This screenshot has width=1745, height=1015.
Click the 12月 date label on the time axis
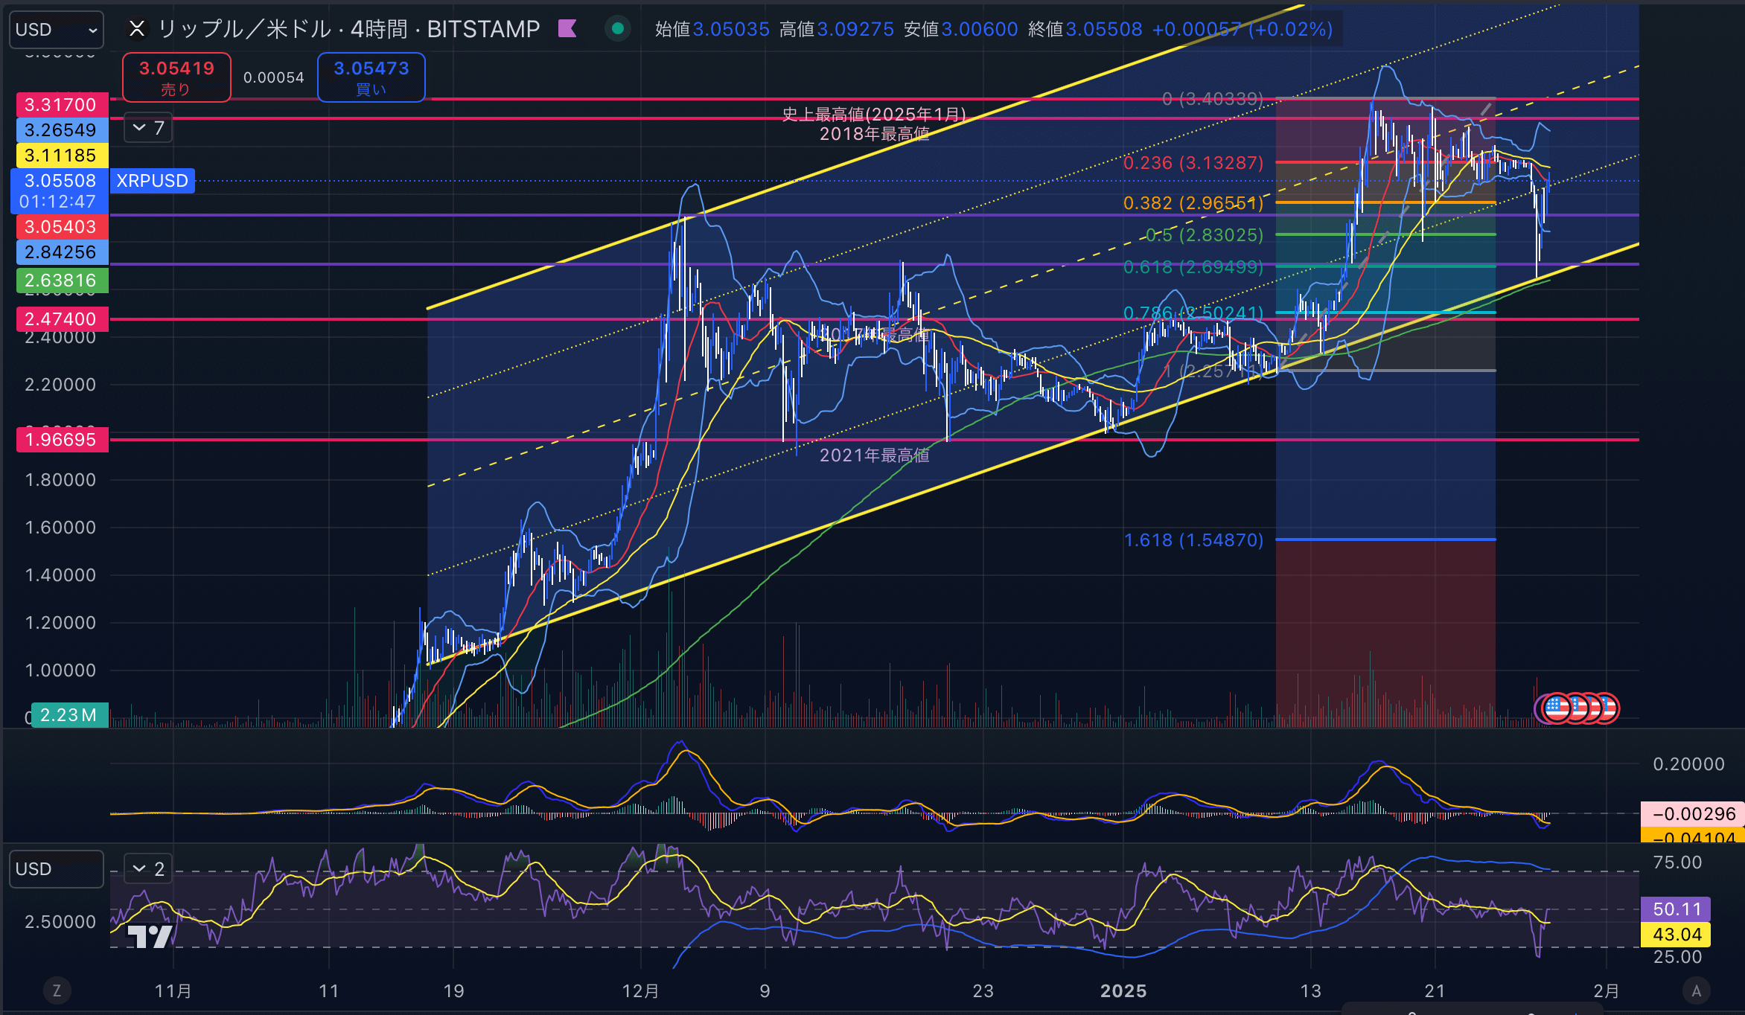pyautogui.click(x=641, y=991)
